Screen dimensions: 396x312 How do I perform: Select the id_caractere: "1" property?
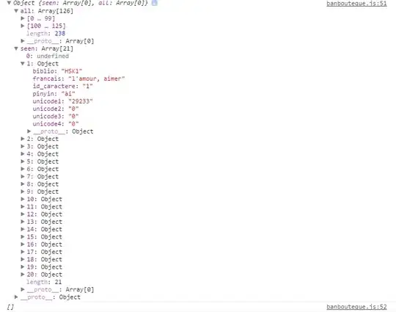pyautogui.click(x=62, y=86)
